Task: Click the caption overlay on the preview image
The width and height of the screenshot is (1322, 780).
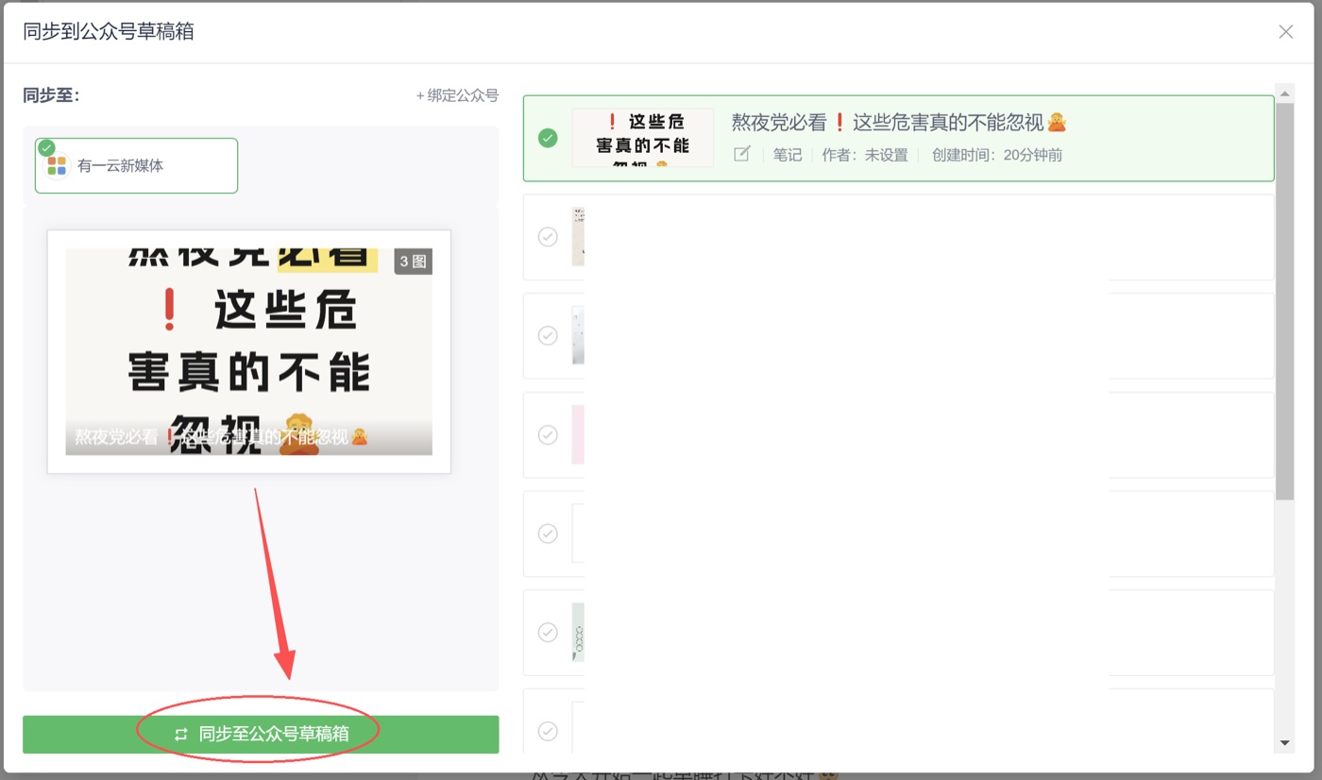Action: 248,437
